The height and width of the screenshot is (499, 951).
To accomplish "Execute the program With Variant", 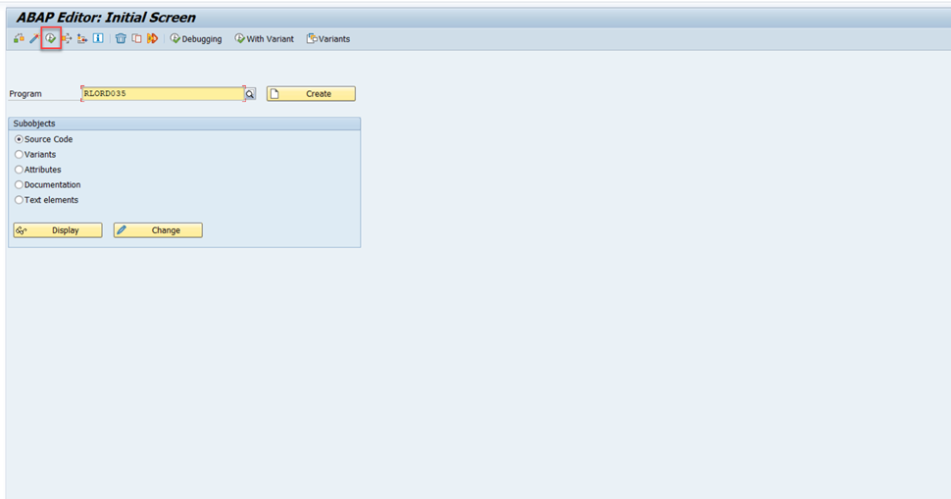I will click(x=265, y=39).
